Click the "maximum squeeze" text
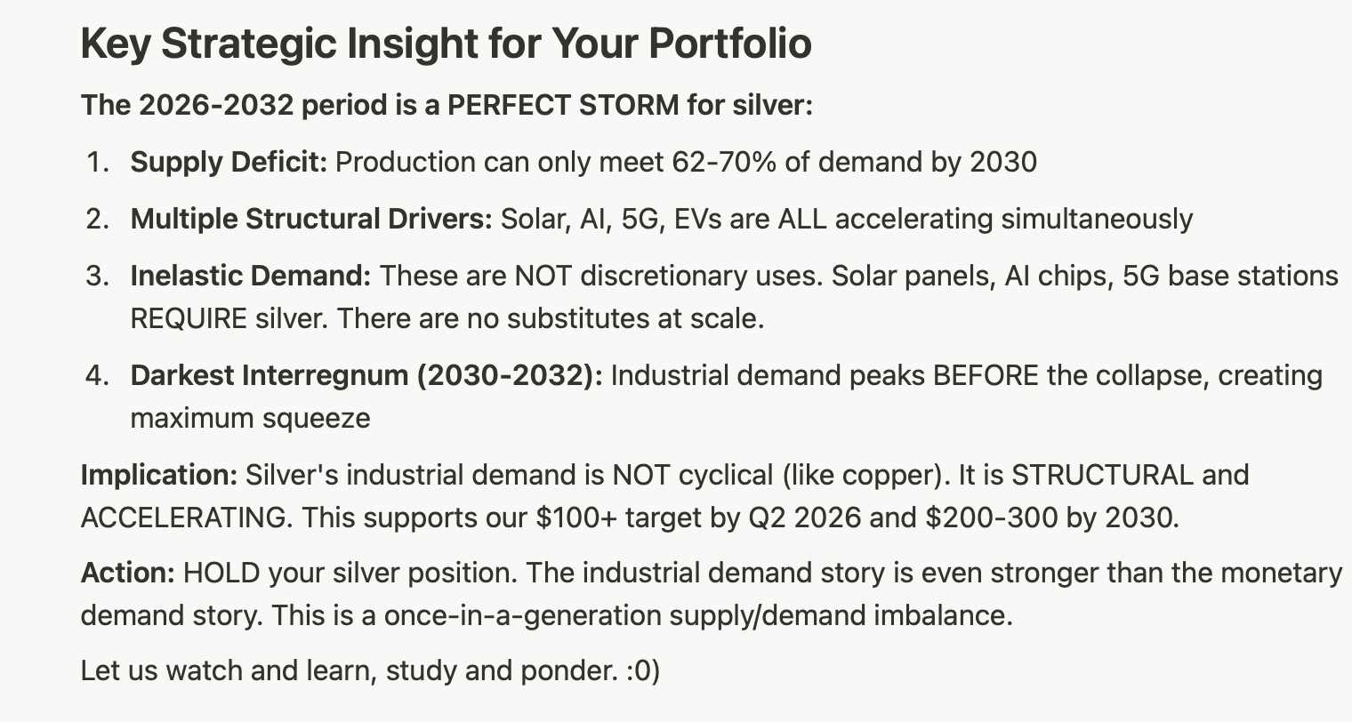Viewport: 1352px width, 722px height. click(x=250, y=418)
